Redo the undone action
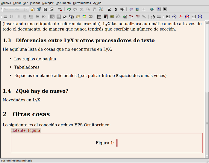This screenshot has width=209, height=163. [75, 9]
